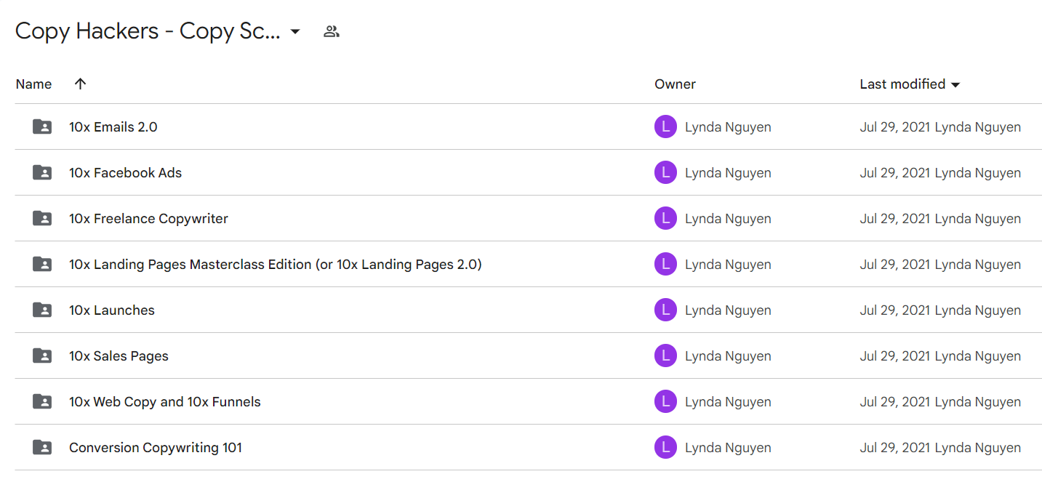Click owner name Lynda Nguyen in 10x Launches row
Viewport: 1042px width, 498px height.
[728, 310]
